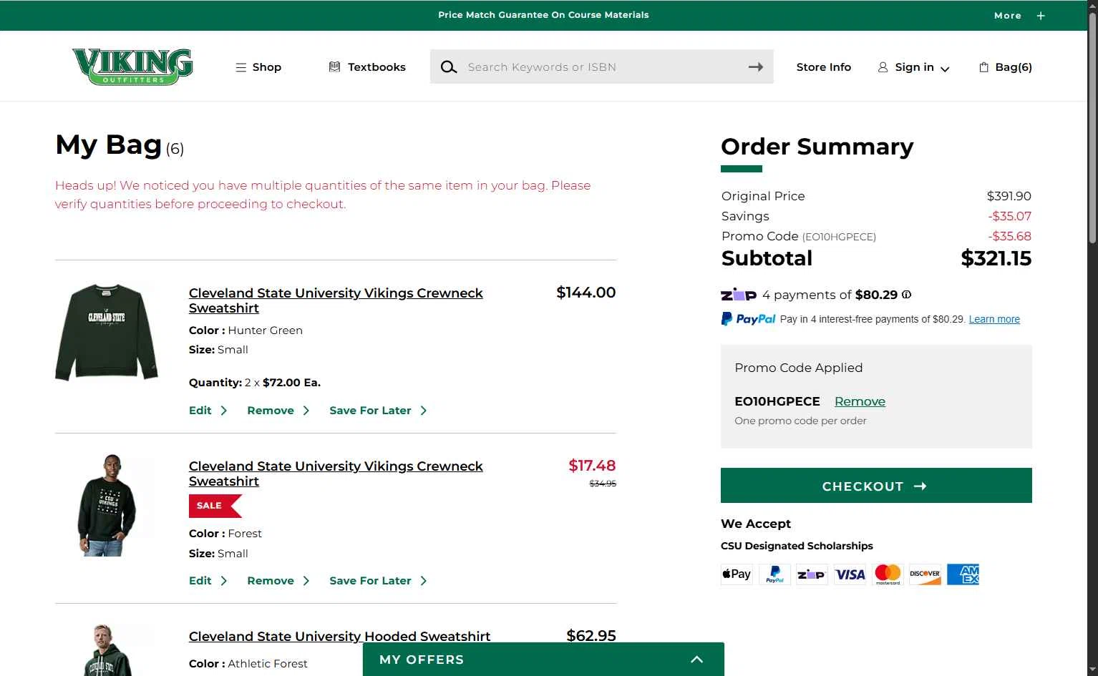Select the Savings -$35.07 value
The width and height of the screenshot is (1098, 676).
1010,216
